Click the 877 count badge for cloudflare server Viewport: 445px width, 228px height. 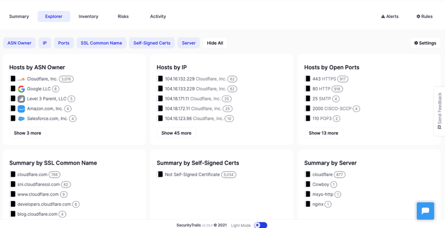pyautogui.click(x=339, y=175)
